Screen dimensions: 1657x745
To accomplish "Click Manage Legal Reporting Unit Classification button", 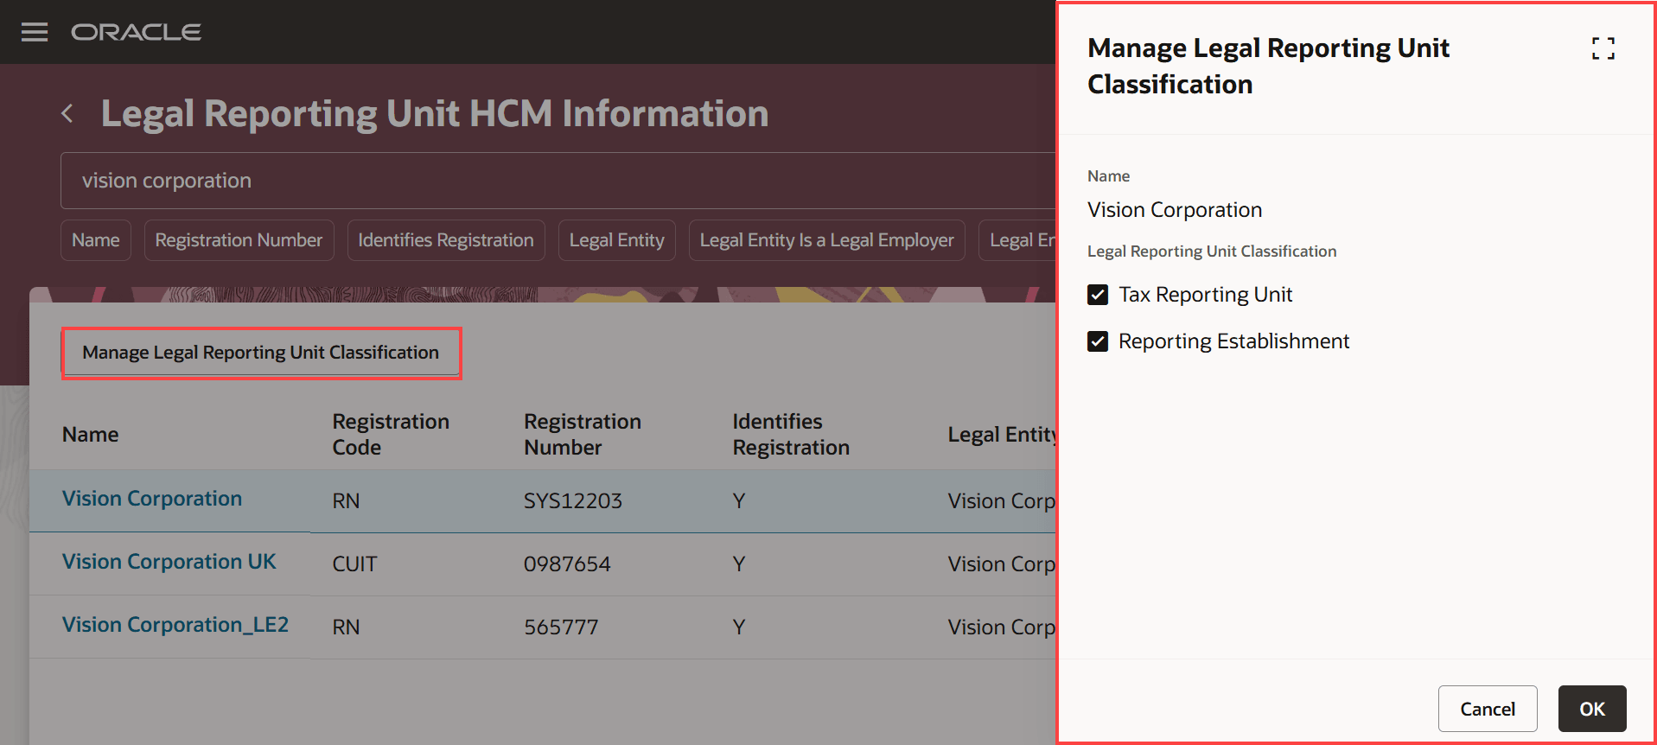I will (x=261, y=353).
